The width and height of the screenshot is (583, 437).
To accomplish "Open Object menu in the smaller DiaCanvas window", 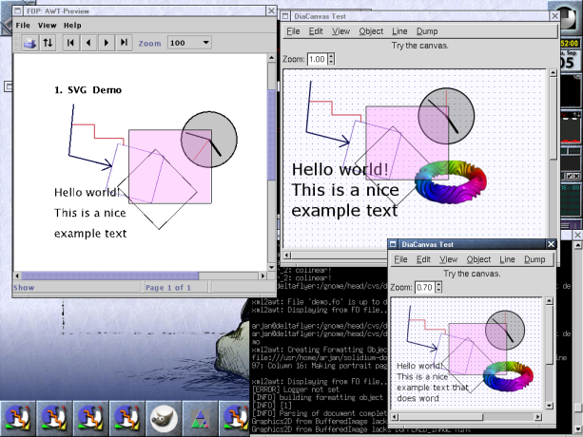I will [478, 259].
